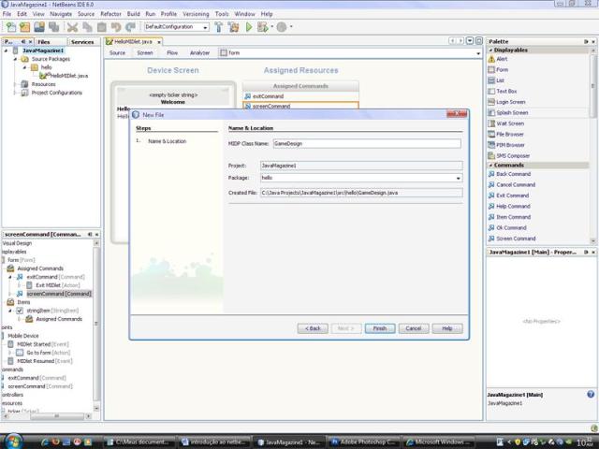Click the Build Main Project hammer icon

tap(218, 27)
